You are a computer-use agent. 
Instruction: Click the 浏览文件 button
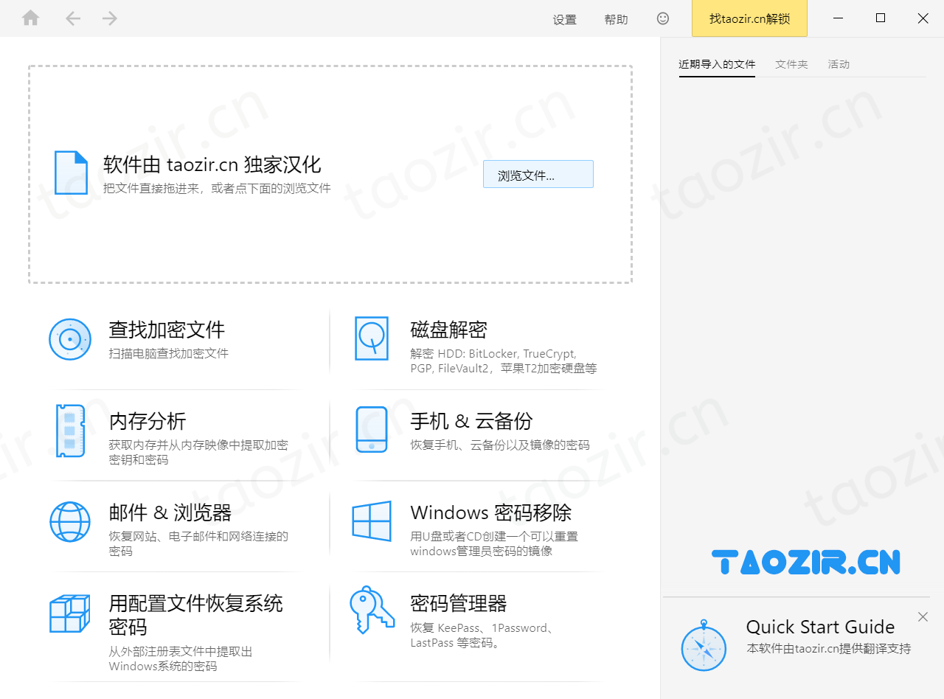click(538, 174)
